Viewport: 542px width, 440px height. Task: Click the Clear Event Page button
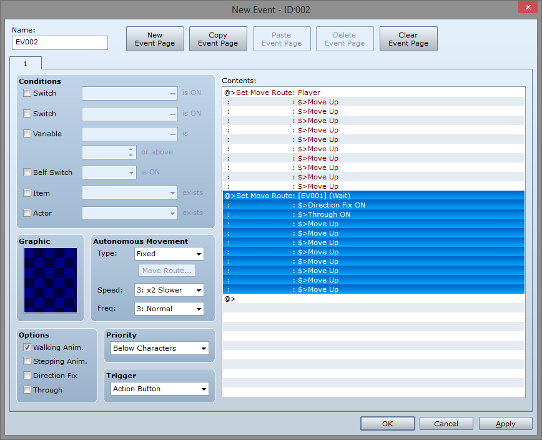[408, 39]
